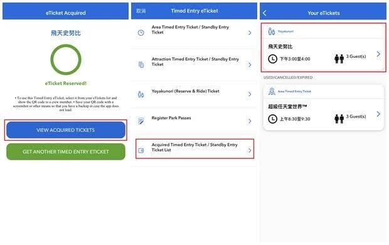Image resolution: width=389 pixels, height=245 pixels.
Task: Expand 飛天史努比 ticket details chevron
Action: (x=378, y=54)
